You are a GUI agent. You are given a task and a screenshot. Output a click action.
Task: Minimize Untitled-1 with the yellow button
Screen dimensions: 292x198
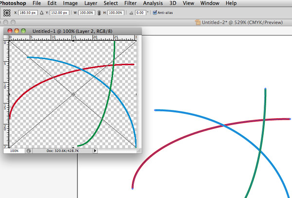(x=17, y=31)
